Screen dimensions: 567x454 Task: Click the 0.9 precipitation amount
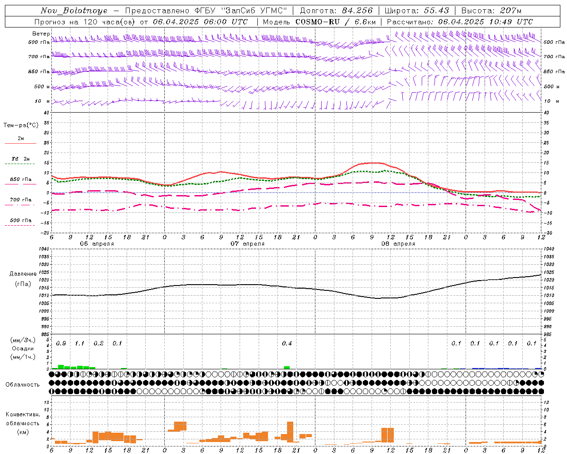(x=61, y=344)
